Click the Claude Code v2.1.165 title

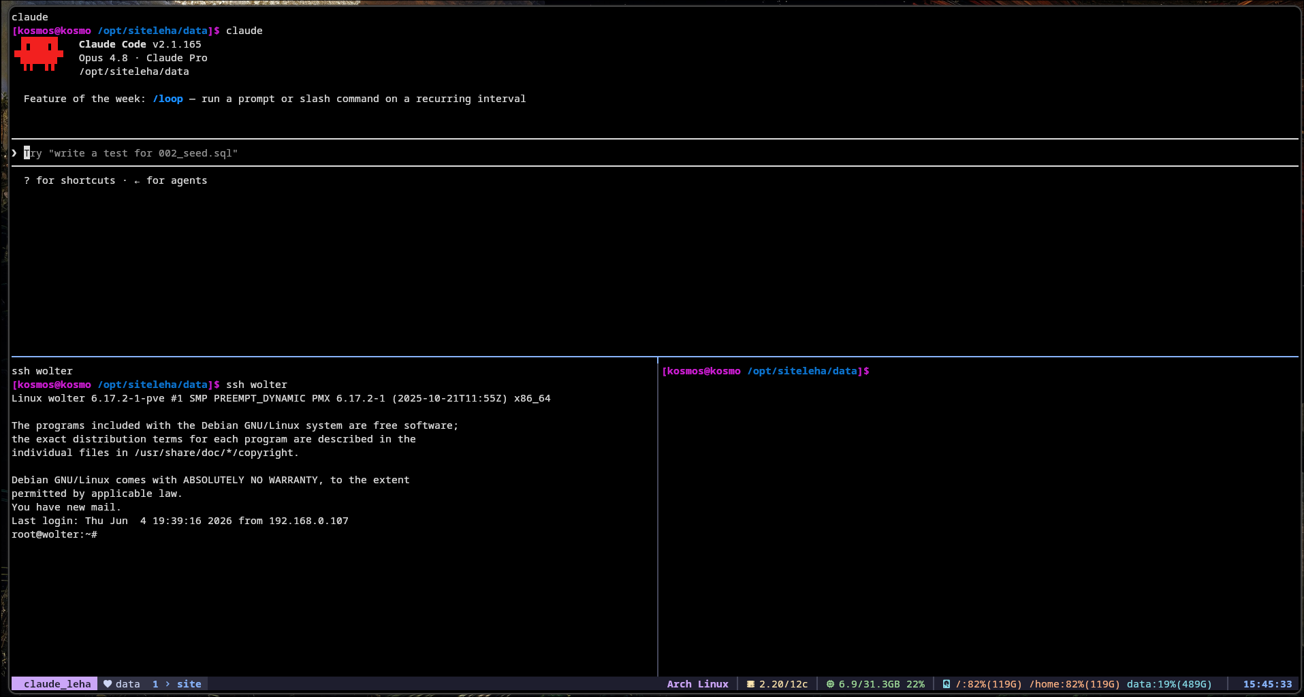[140, 44]
